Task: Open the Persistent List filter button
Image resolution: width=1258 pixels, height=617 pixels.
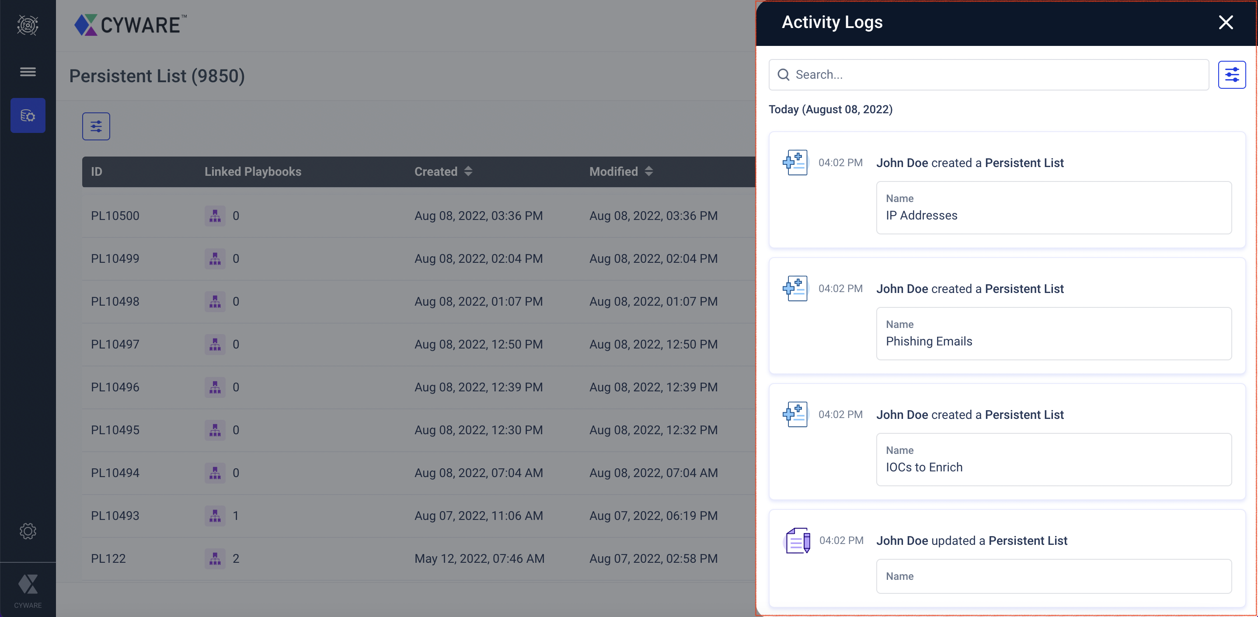Action: [96, 126]
